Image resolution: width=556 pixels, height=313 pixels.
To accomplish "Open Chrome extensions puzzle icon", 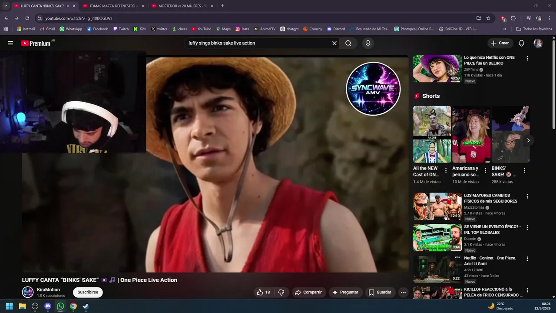I will pos(513,18).
